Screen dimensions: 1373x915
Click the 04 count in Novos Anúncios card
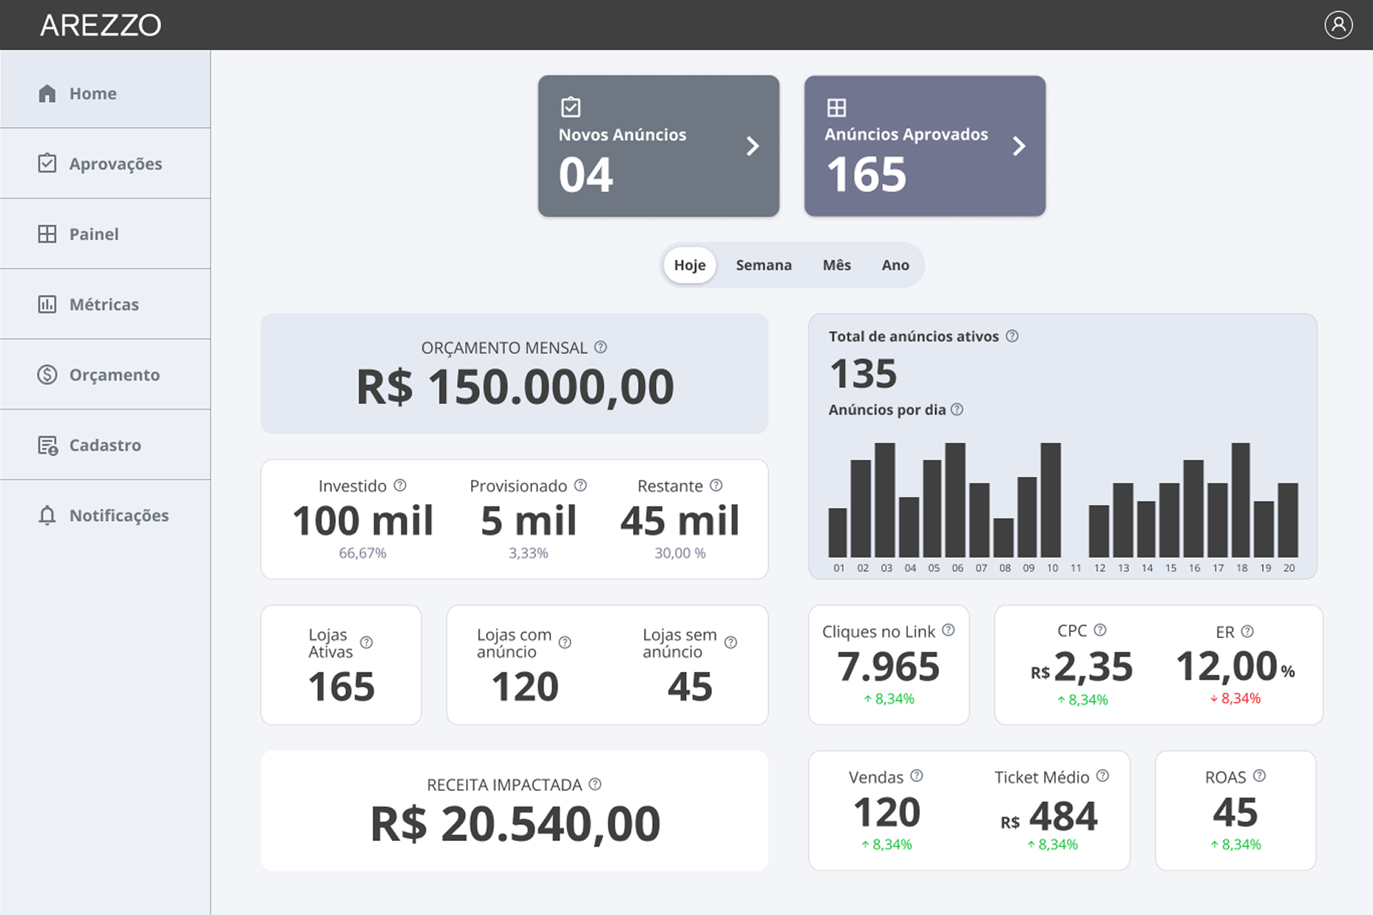586,175
